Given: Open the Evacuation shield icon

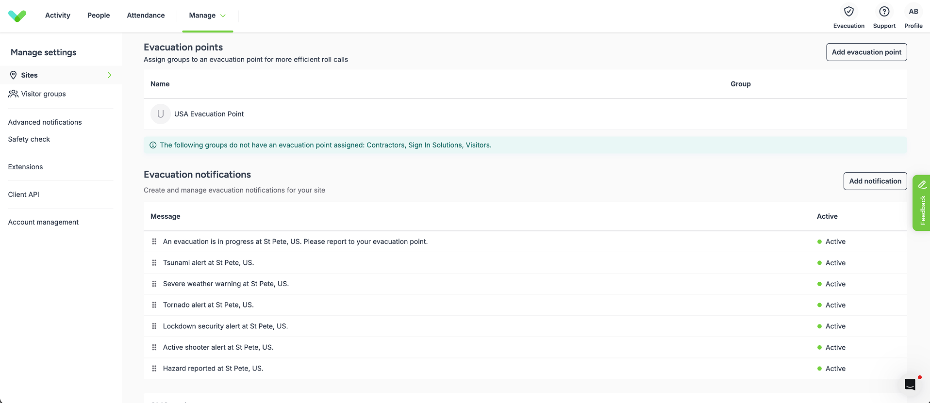Looking at the screenshot, I should pyautogui.click(x=848, y=12).
